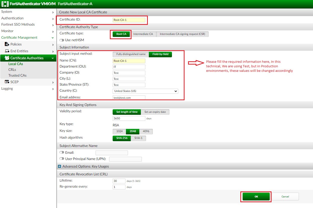The width and height of the screenshot is (313, 208).
Task: Expand the System menu chevron
Action: coord(53,12)
